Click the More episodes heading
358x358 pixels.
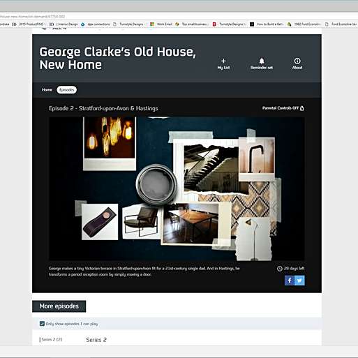pos(59,306)
